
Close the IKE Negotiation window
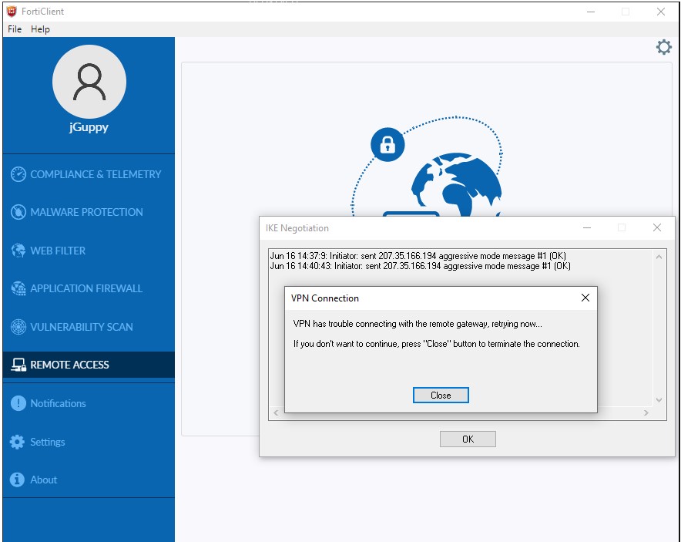tap(656, 227)
